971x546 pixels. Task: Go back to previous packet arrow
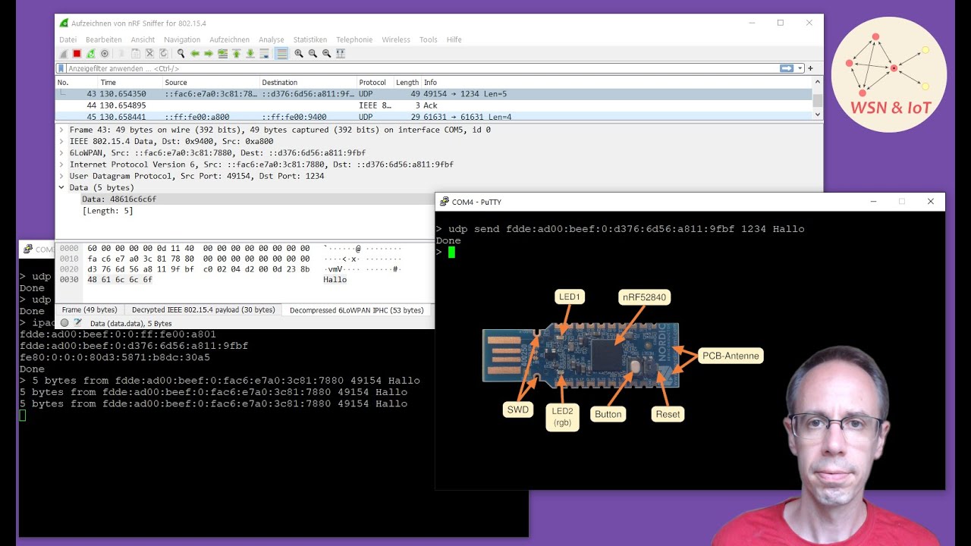pyautogui.click(x=195, y=54)
